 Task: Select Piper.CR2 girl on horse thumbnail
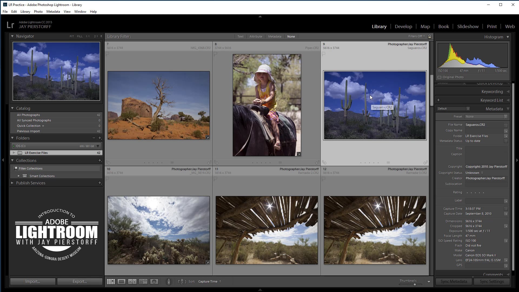[x=267, y=105]
